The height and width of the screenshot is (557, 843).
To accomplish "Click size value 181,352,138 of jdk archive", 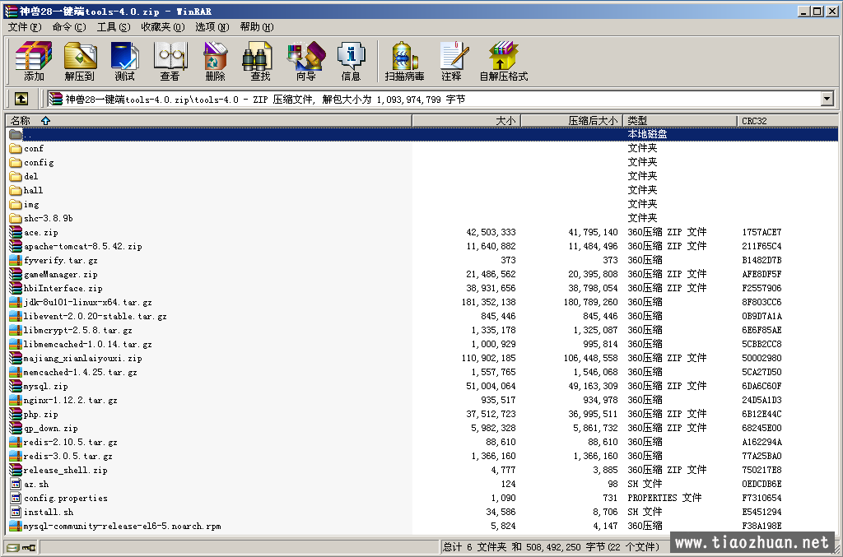I will [489, 302].
